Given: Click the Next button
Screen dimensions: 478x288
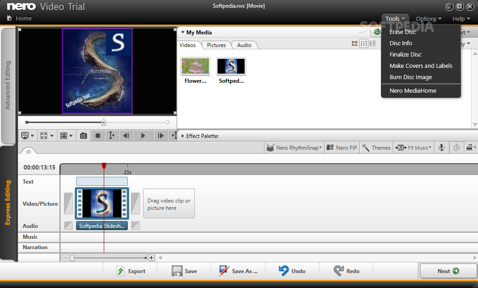Looking at the screenshot, I should coord(448,271).
